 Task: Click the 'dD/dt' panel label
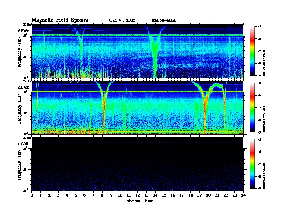[23, 87]
